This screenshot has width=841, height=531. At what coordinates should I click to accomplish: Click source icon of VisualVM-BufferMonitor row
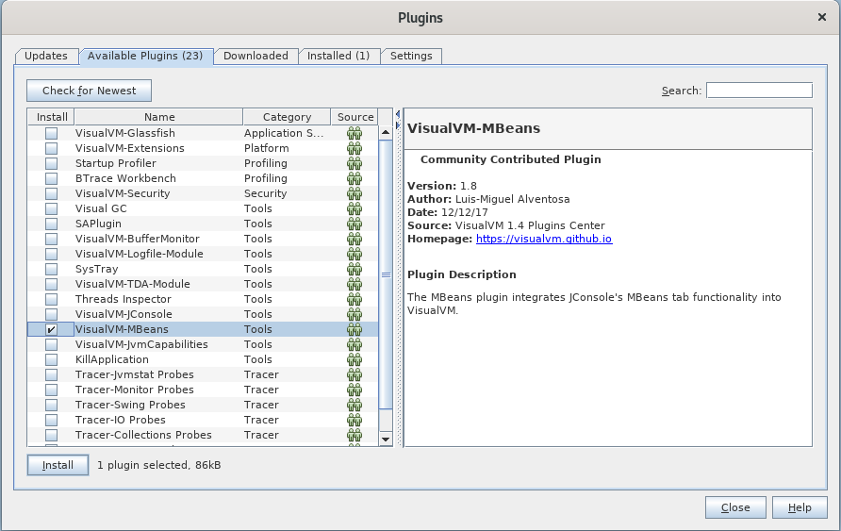(355, 239)
